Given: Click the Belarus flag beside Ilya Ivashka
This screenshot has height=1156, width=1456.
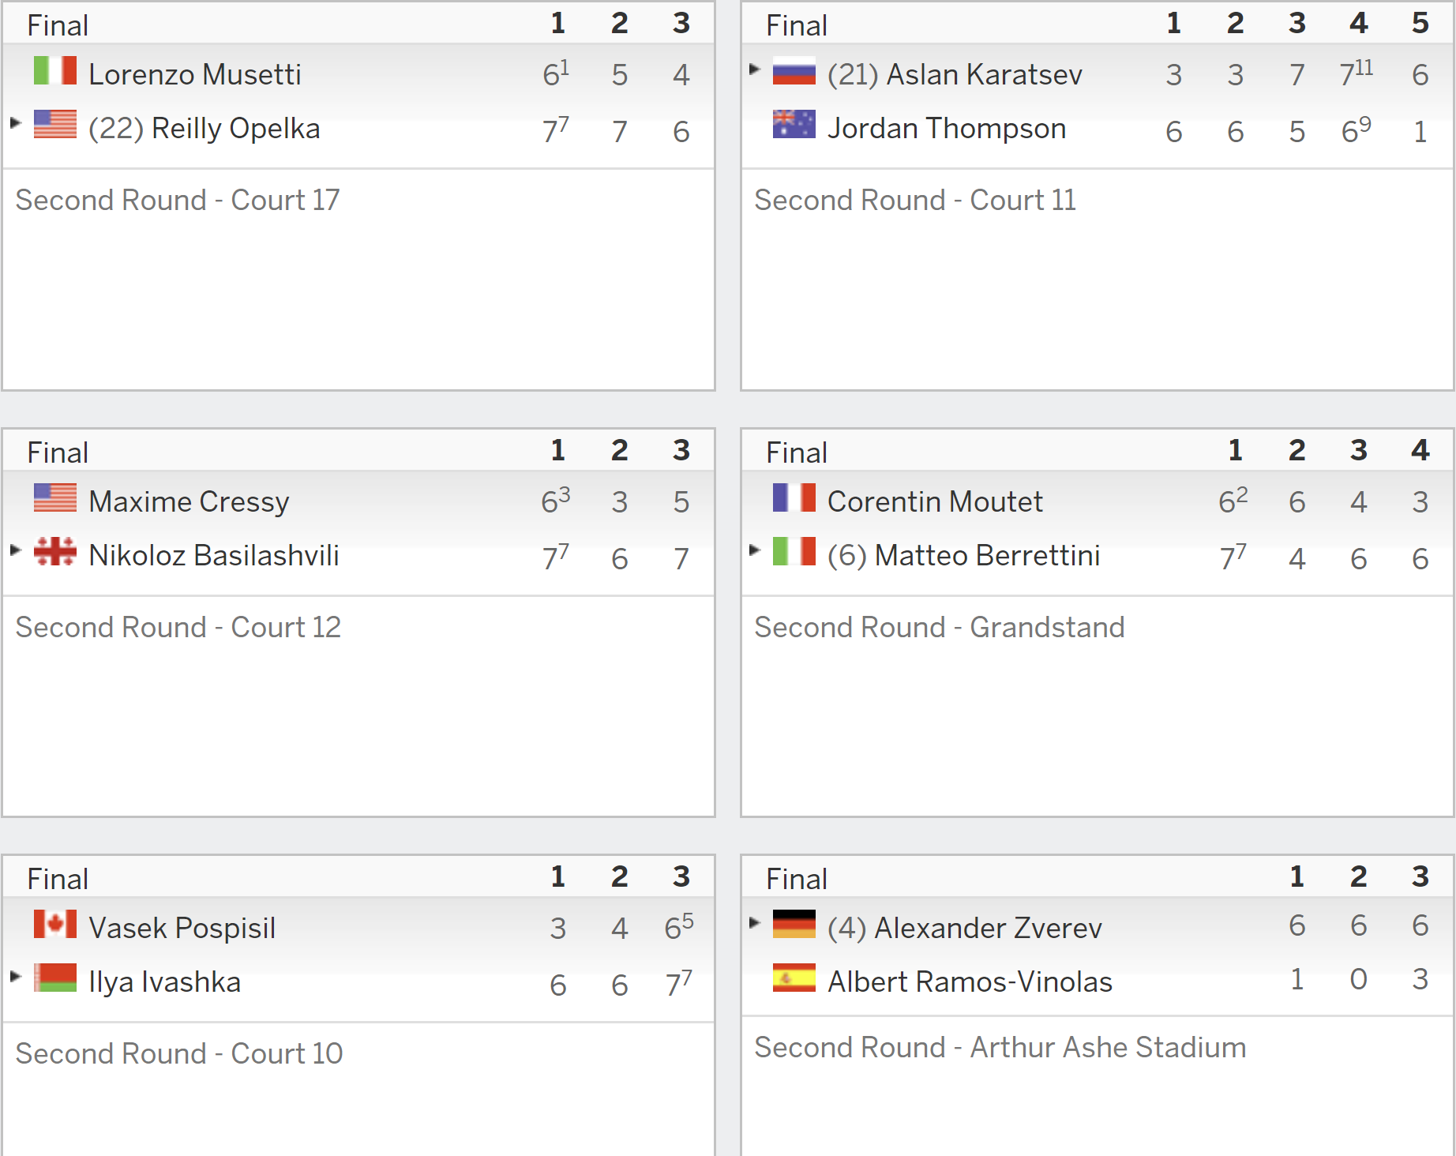Looking at the screenshot, I should pos(55,978).
